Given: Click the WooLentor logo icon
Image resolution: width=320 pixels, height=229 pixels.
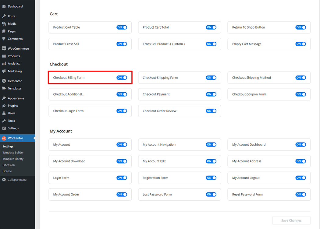Looking at the screenshot, I should point(4,138).
